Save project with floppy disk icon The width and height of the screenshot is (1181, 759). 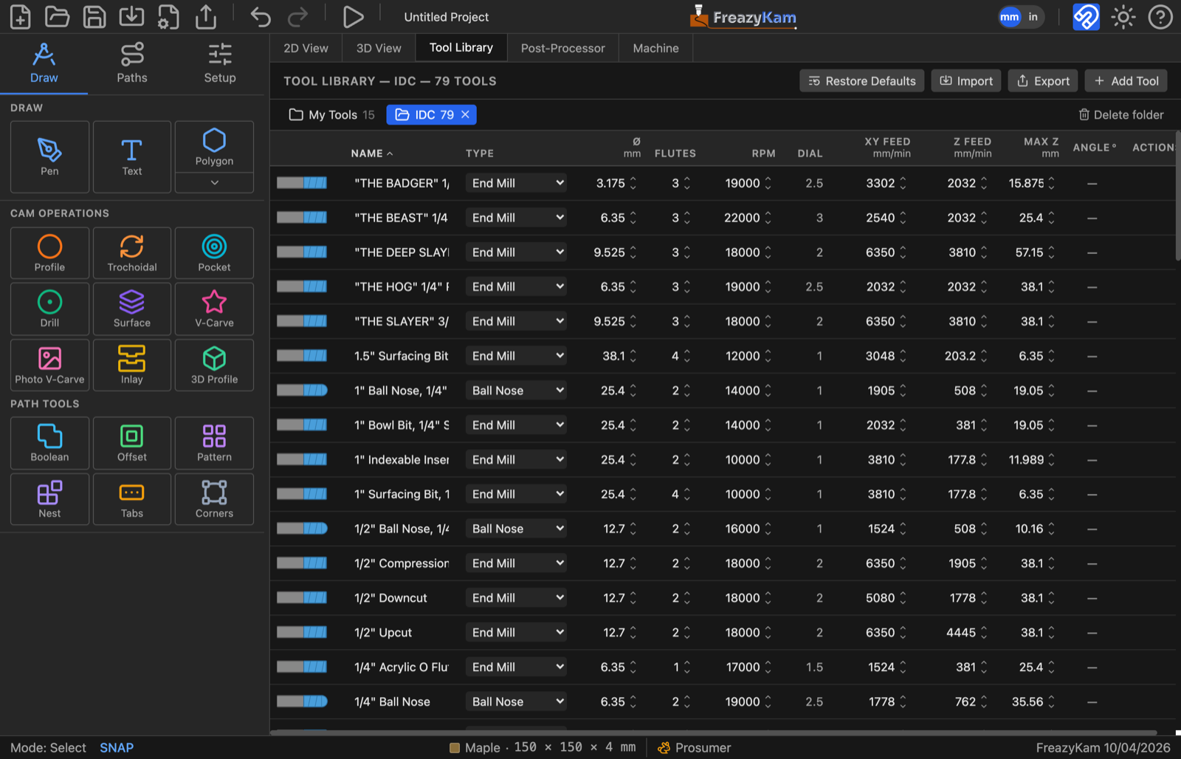pos(94,16)
